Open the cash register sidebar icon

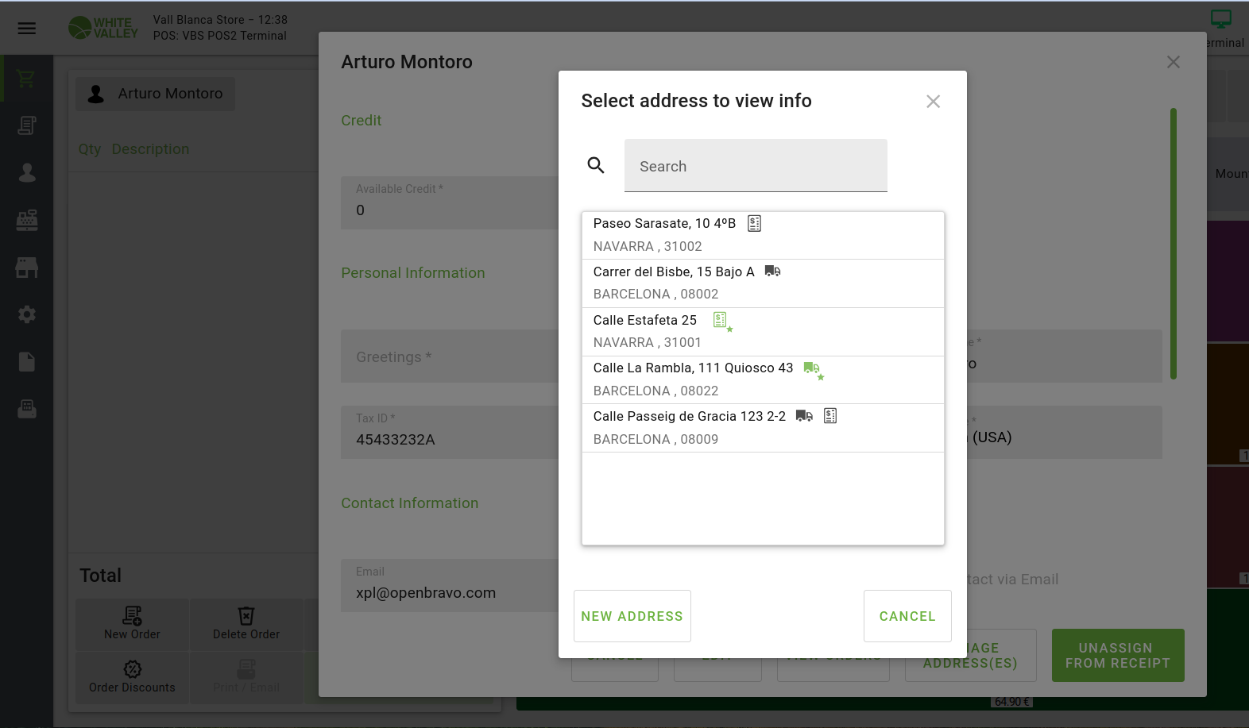(x=27, y=220)
